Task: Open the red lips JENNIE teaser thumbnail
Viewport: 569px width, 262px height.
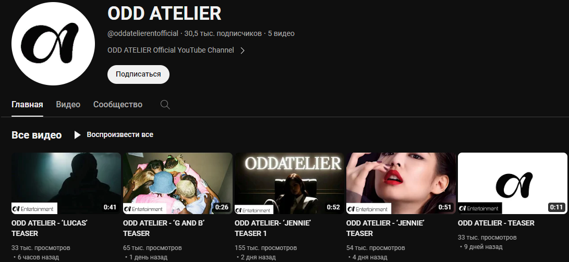Action: tap(401, 183)
